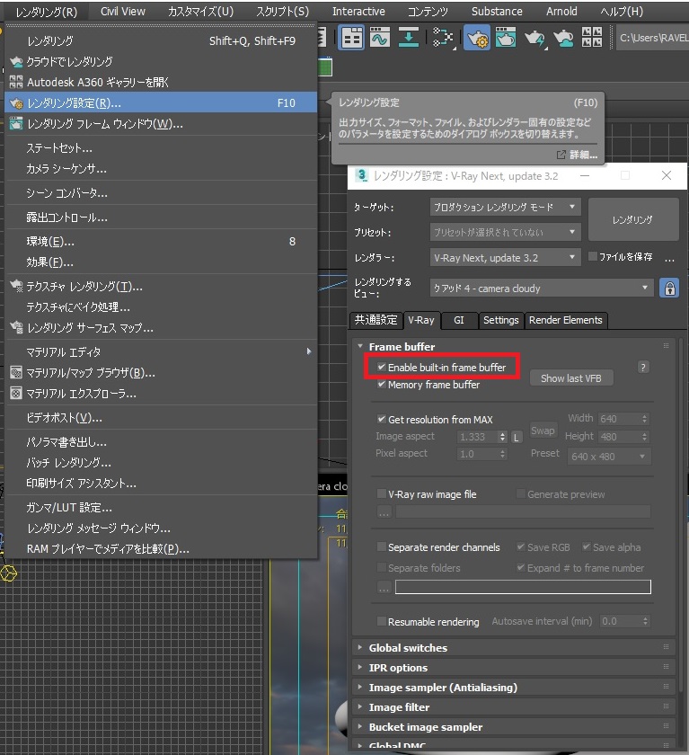
Task: Expand the IPR options rollout
Action: [x=360, y=667]
